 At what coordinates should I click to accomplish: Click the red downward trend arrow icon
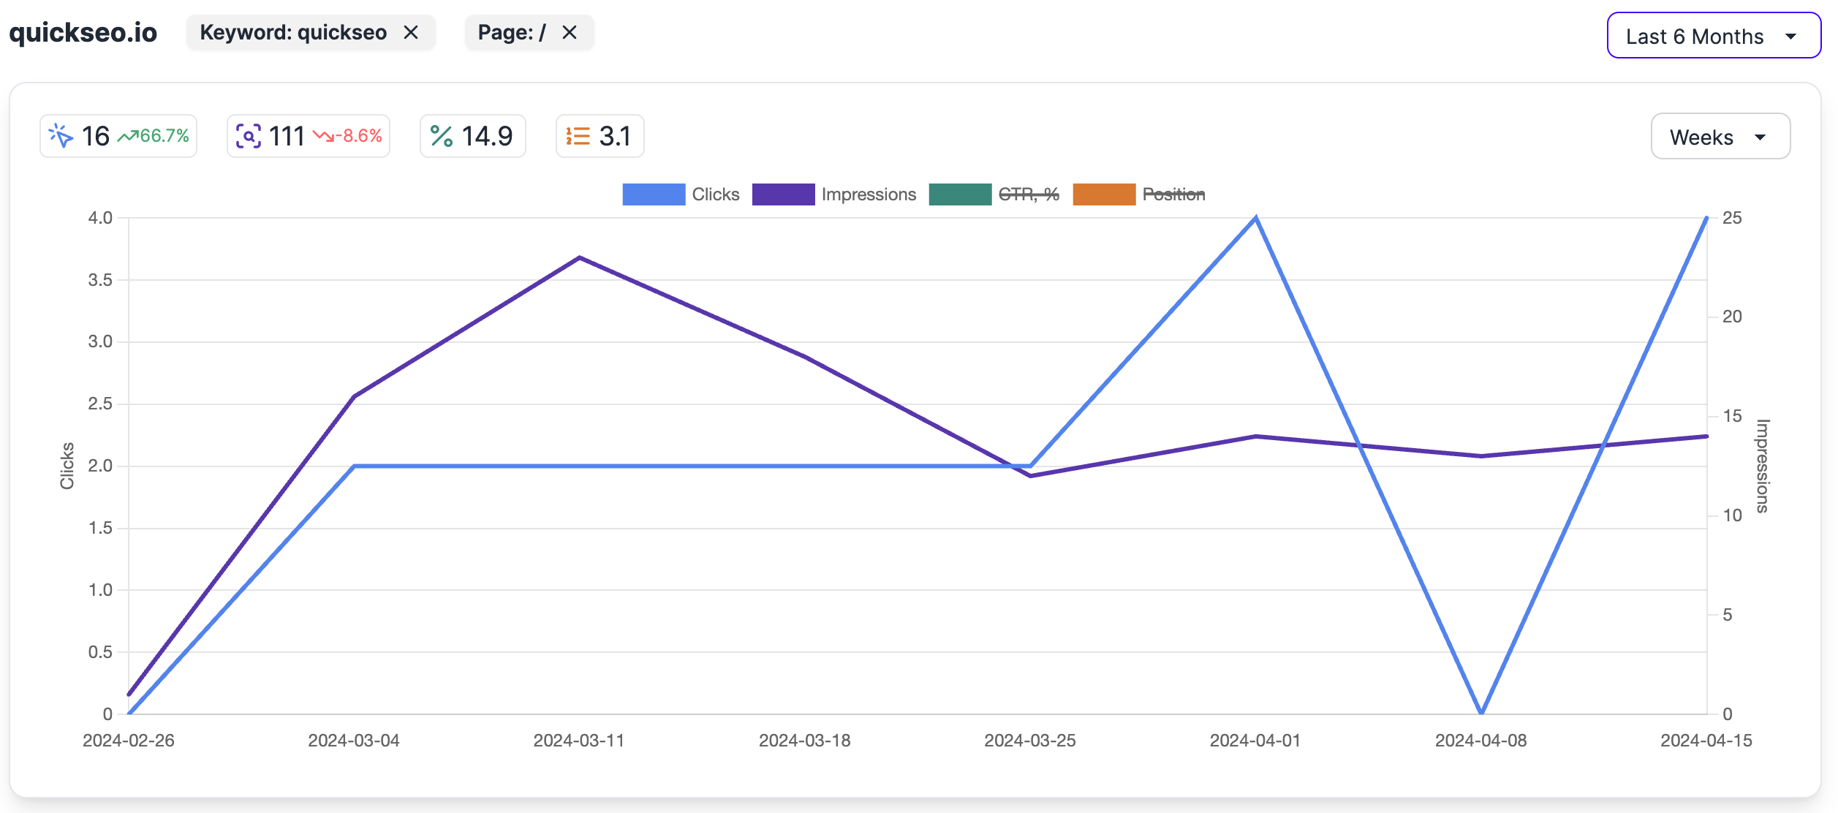324,136
